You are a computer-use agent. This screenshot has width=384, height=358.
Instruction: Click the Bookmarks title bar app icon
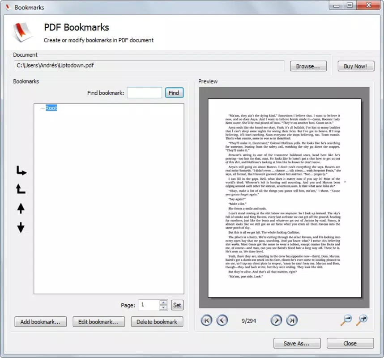[x=8, y=7]
